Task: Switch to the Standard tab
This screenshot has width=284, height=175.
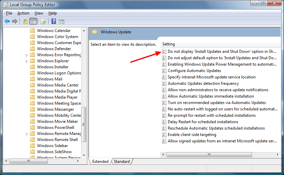Action: (x=122, y=162)
